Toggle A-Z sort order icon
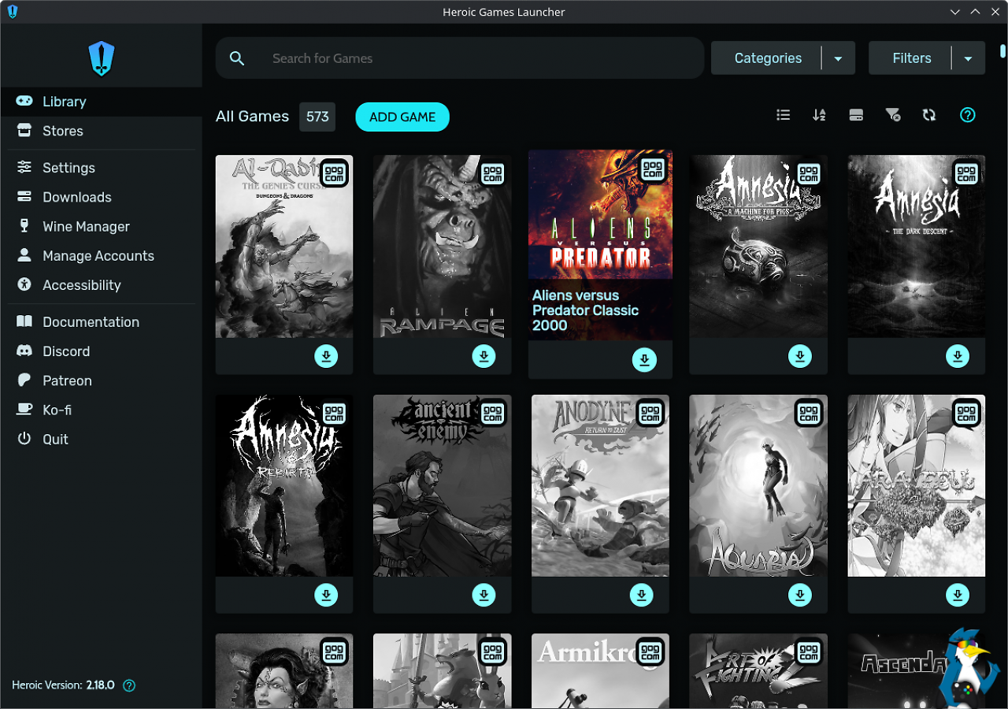1008x709 pixels. point(819,115)
